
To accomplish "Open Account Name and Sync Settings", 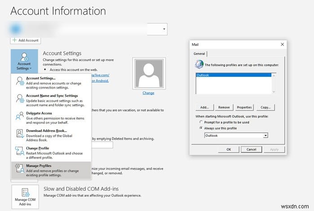I will (x=51, y=100).
